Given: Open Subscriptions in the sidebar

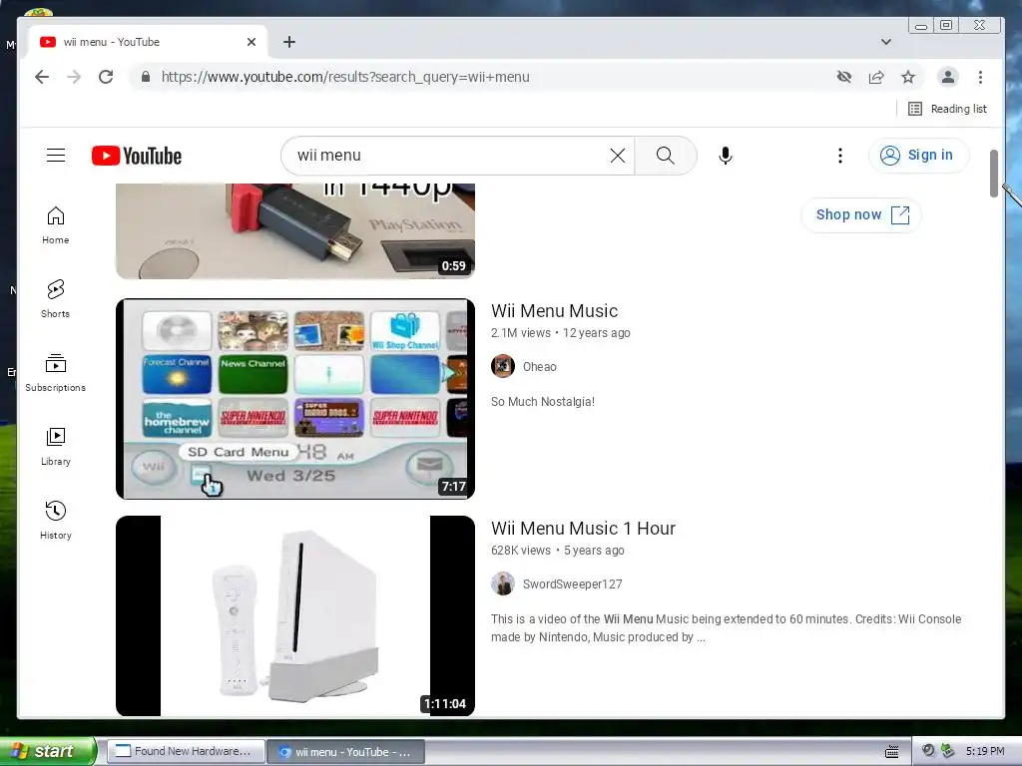Looking at the screenshot, I should 56,373.
